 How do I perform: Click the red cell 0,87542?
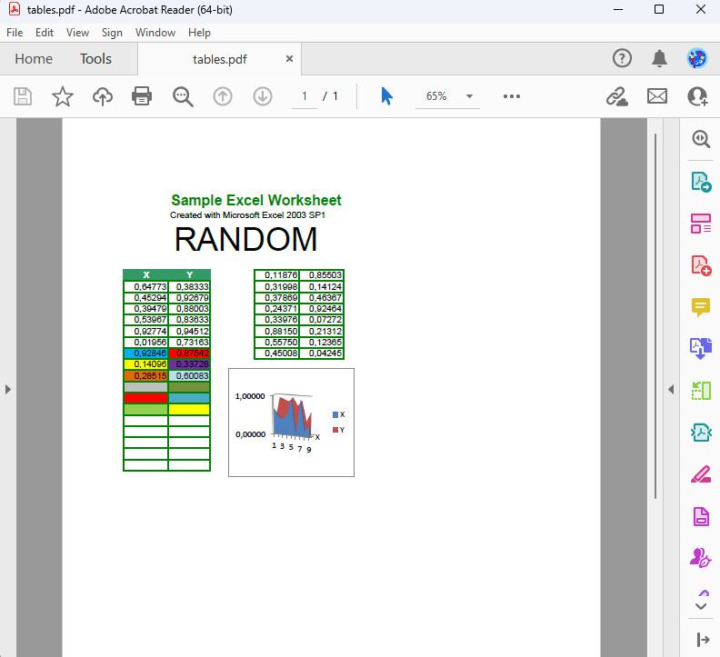(x=189, y=353)
